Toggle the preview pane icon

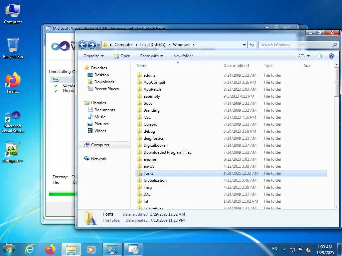pyautogui.click(x=320, y=56)
